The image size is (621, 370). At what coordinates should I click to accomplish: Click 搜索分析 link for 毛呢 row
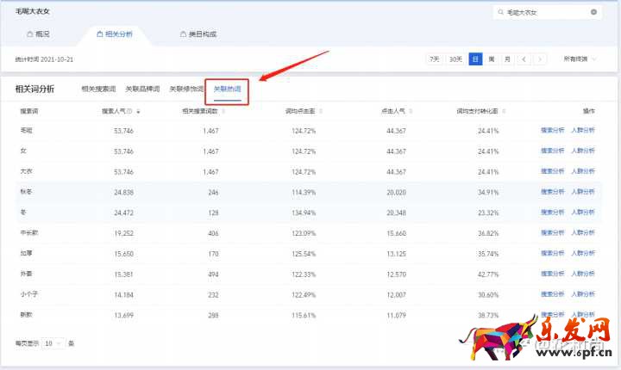click(x=552, y=131)
